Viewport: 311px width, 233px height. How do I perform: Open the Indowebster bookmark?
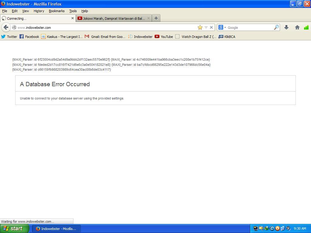point(140,37)
